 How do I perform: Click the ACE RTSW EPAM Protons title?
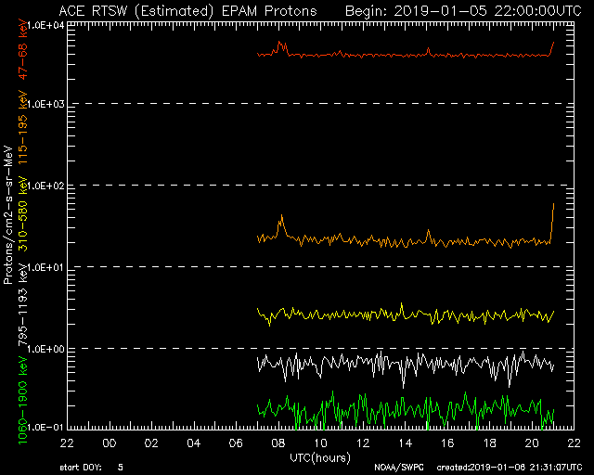click(x=187, y=10)
